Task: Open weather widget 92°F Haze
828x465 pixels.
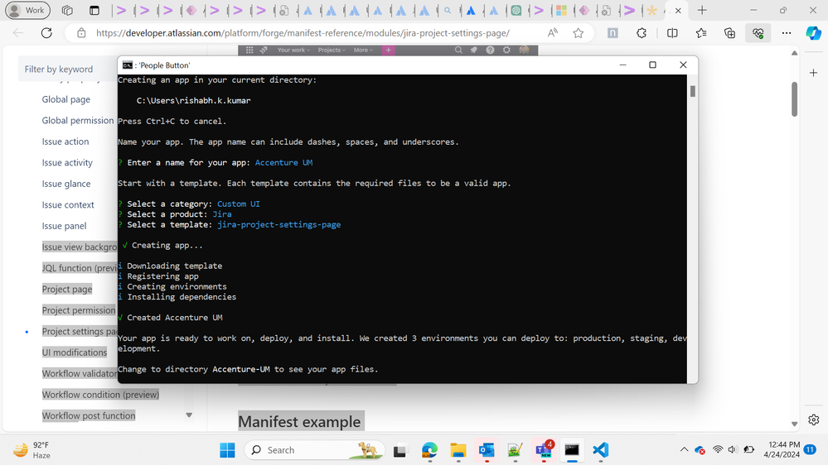Action: pos(31,450)
